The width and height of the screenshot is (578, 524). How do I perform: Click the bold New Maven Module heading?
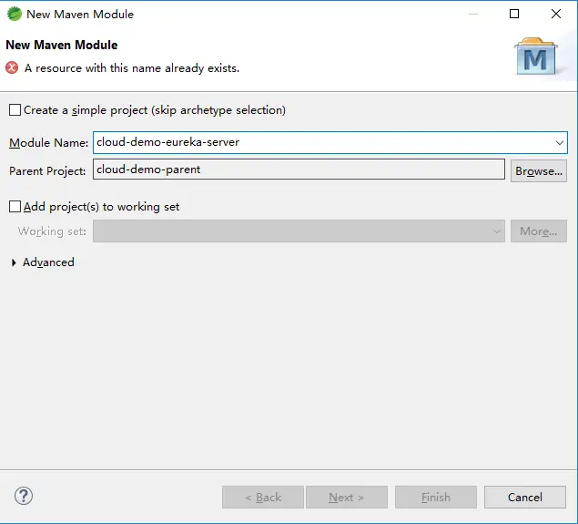point(62,45)
